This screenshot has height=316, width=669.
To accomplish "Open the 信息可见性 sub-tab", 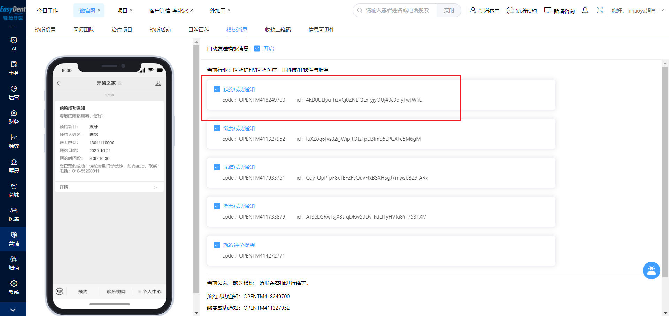I will (321, 30).
